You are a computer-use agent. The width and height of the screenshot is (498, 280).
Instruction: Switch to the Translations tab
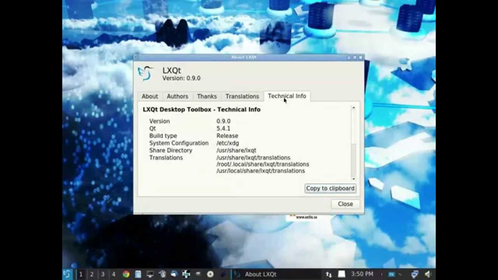242,96
